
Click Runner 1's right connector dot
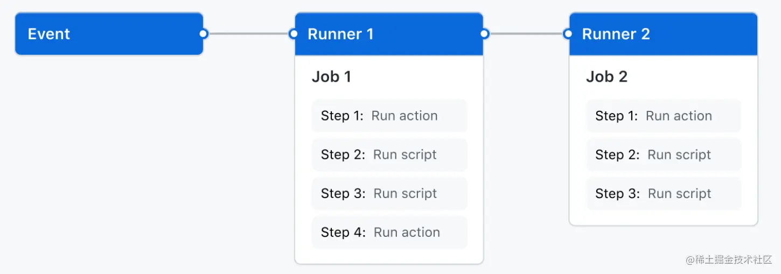(x=484, y=34)
